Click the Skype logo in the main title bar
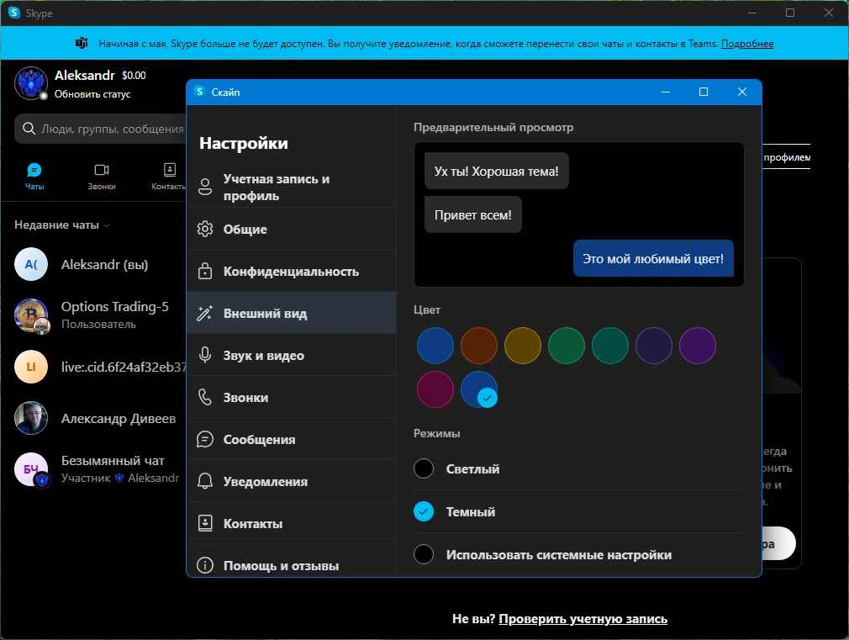The height and width of the screenshot is (640, 849). tap(14, 13)
